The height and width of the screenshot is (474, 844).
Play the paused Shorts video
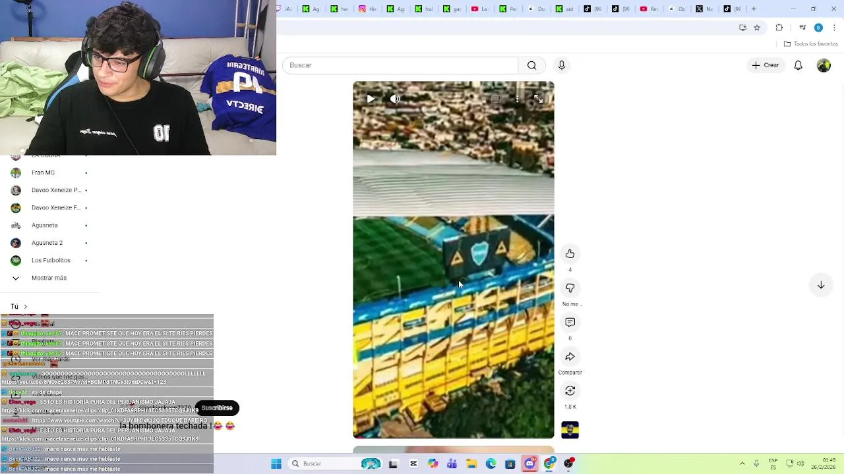pos(371,99)
